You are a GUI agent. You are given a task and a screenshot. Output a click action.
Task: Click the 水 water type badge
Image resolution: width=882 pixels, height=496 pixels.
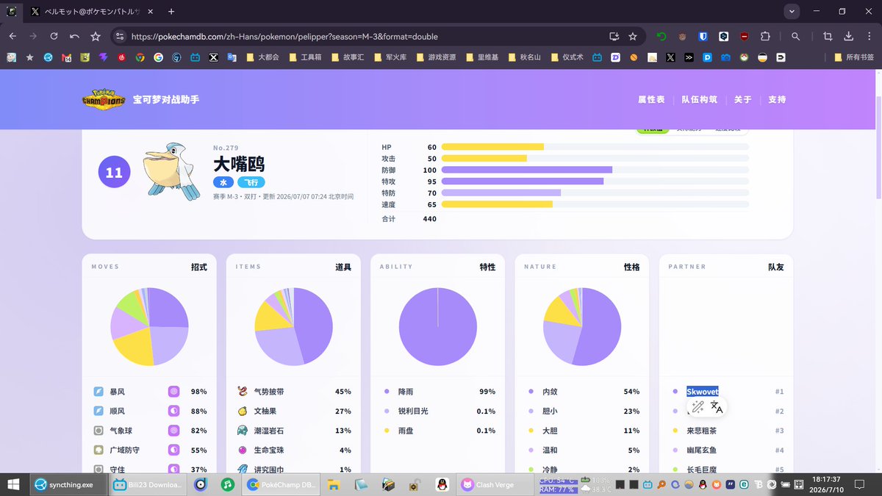(223, 182)
